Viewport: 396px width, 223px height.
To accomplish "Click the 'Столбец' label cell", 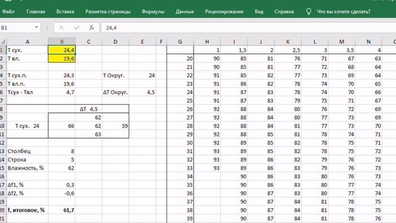I will tap(27, 151).
